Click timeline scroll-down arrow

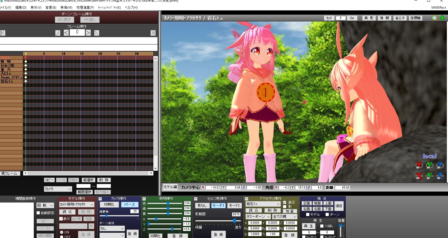point(155,168)
